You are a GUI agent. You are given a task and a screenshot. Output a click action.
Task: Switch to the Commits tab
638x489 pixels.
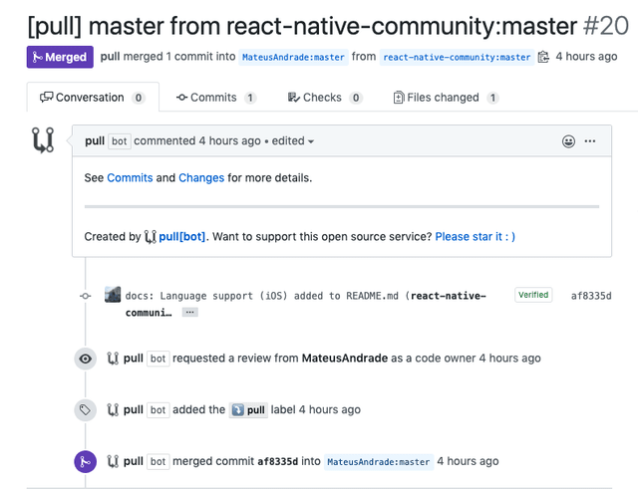[x=216, y=98]
